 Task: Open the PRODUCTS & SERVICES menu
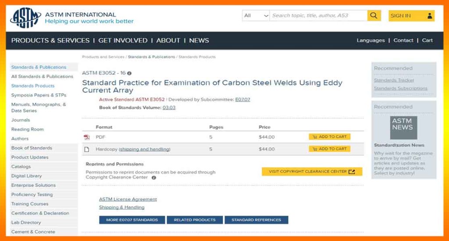tap(50, 41)
